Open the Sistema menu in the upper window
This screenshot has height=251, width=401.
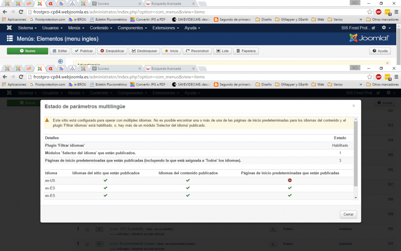point(27,28)
